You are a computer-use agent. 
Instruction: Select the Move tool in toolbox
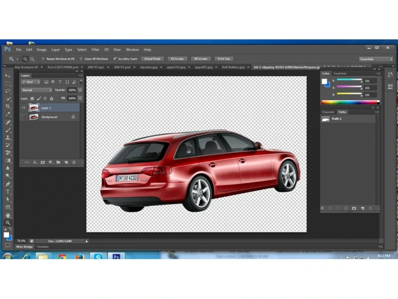8,76
